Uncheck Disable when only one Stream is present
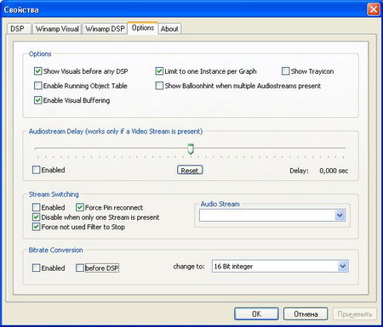The height and width of the screenshot is (327, 383). pyautogui.click(x=36, y=217)
